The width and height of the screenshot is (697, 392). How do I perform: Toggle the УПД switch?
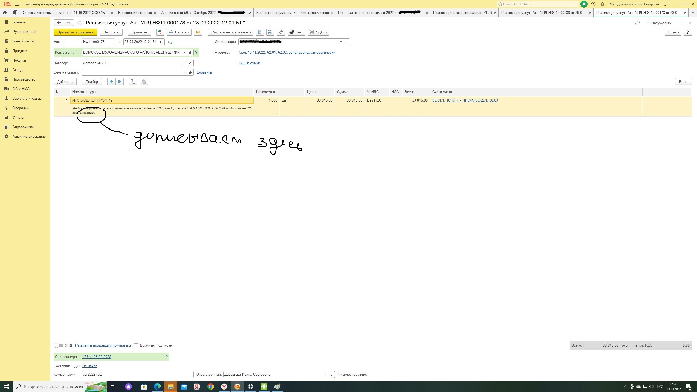59,345
